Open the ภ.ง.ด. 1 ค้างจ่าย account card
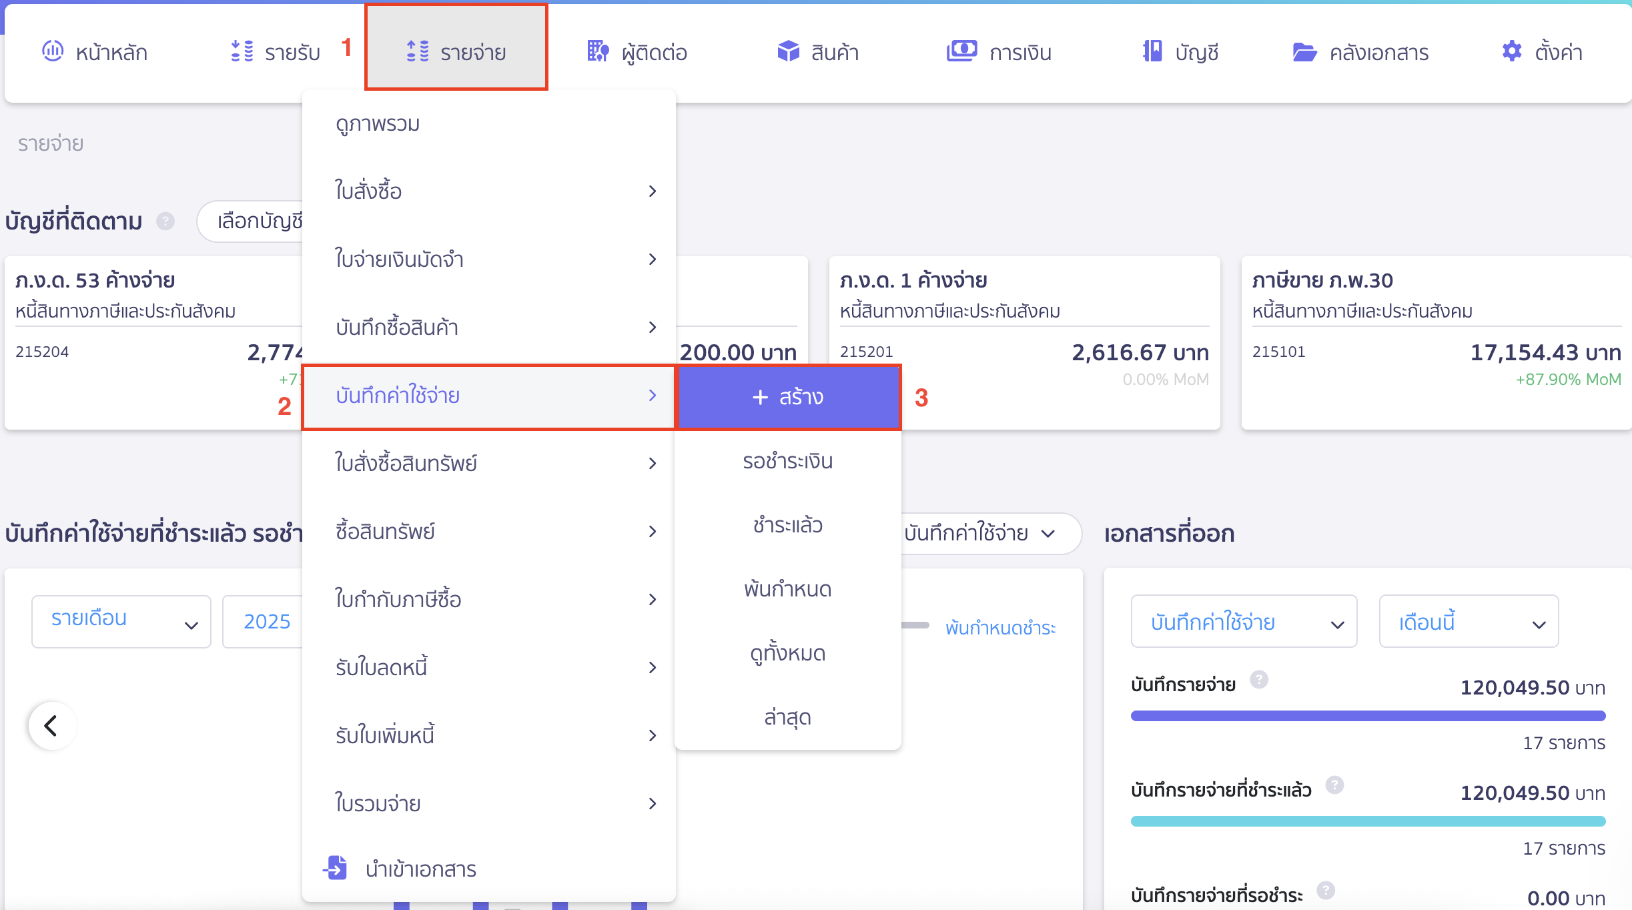The height and width of the screenshot is (910, 1632). [1024, 343]
